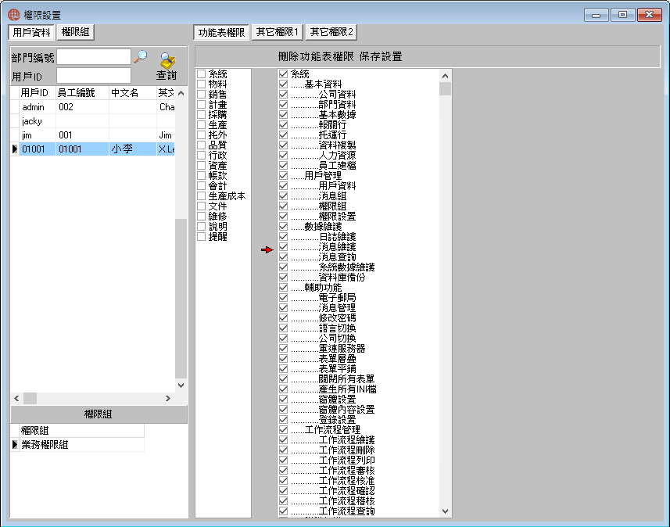Screen dimensions: 670x527
Task: Click the 維修 module label
Action: pos(217,217)
